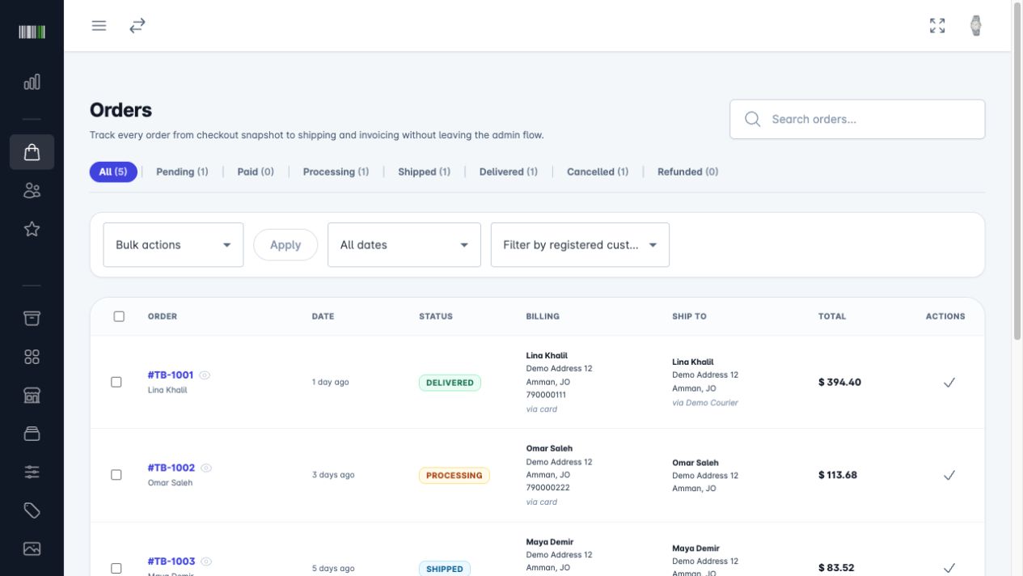Switch to the Refunded (0) tab
Image resolution: width=1023 pixels, height=576 pixels.
687,172
